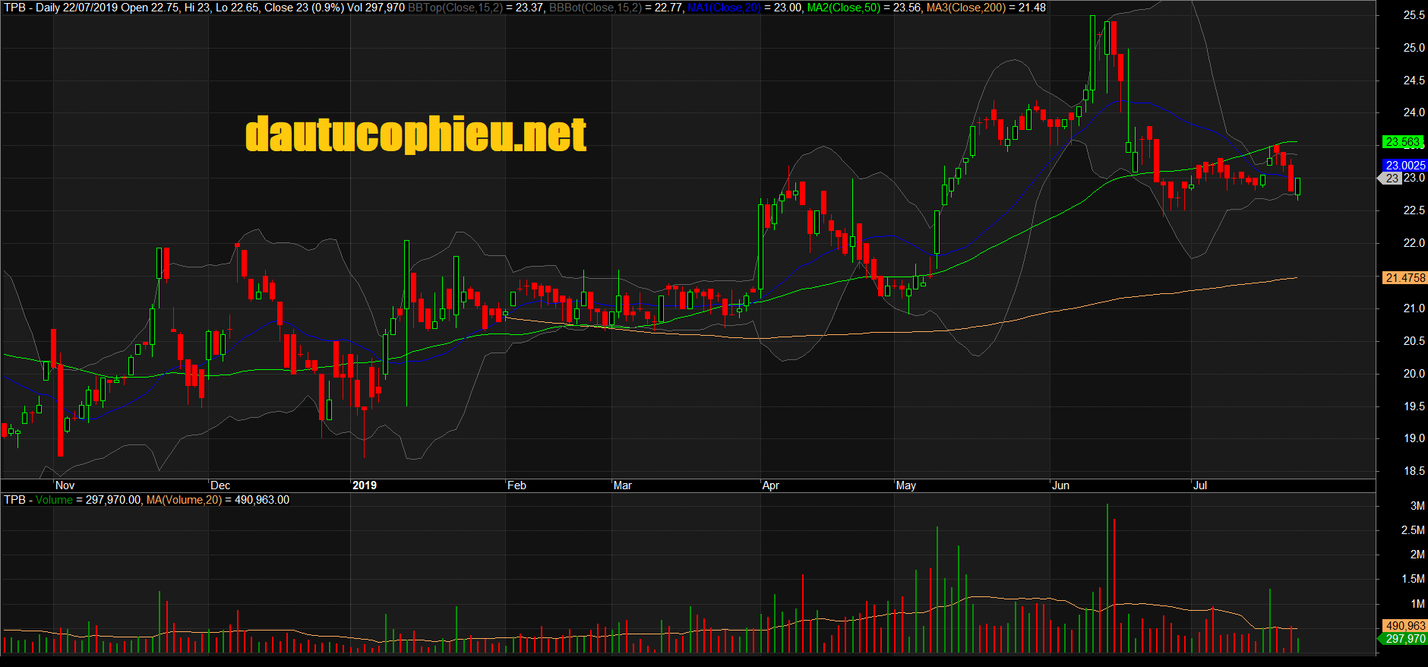The height and width of the screenshot is (667, 1428).
Task: Select the MA1(Close,20) indicator label
Action: tap(723, 8)
